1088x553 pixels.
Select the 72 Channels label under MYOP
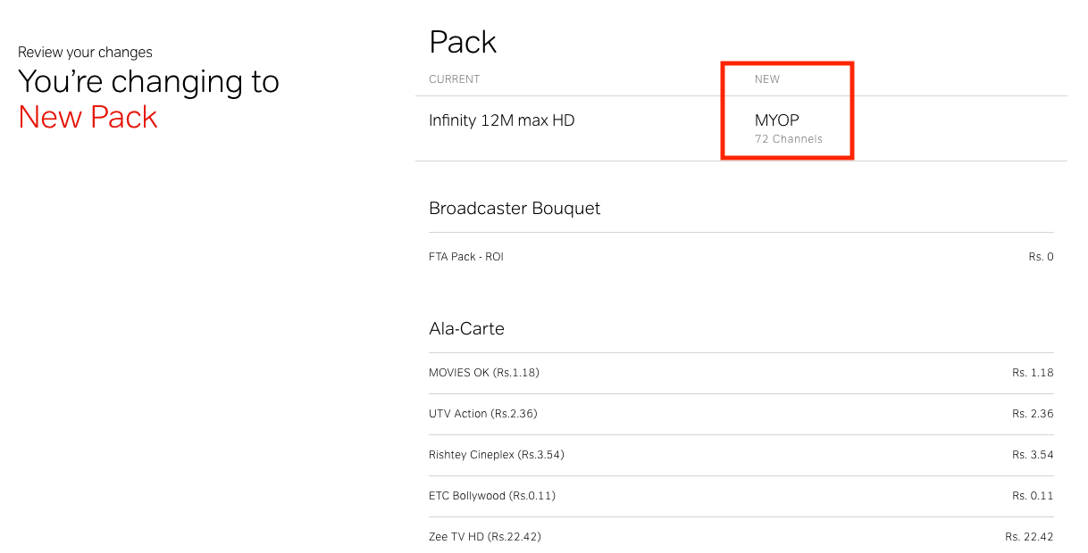pos(789,139)
